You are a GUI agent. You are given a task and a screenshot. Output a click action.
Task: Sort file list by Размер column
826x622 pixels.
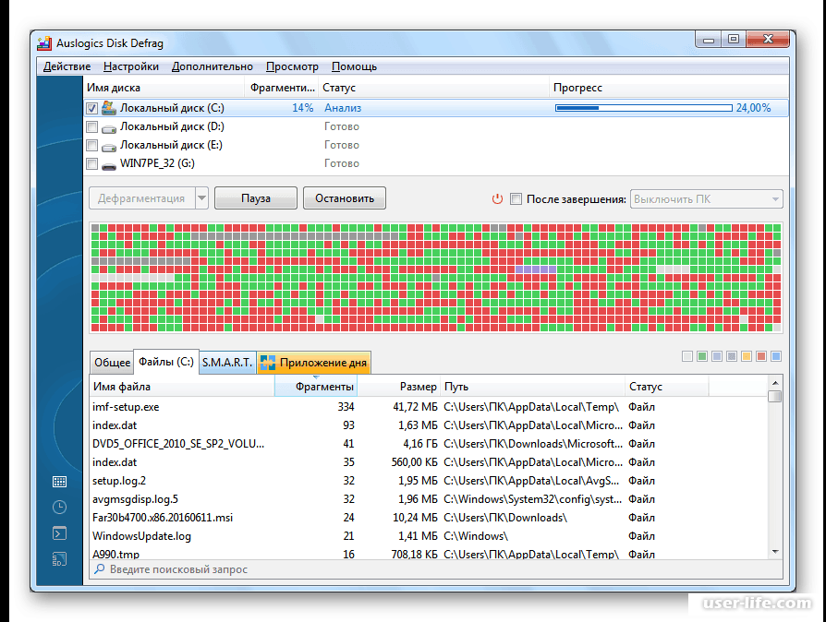[399, 387]
